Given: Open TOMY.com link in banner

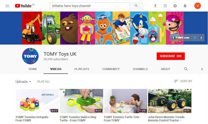Looking at the screenshot, I should click(180, 38).
